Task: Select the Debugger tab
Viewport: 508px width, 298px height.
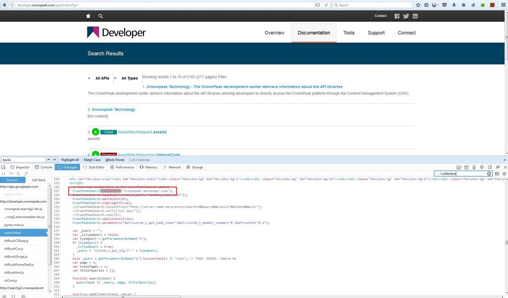Action: (68, 168)
